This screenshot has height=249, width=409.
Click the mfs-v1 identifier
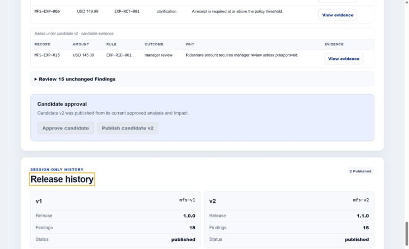[187, 200]
